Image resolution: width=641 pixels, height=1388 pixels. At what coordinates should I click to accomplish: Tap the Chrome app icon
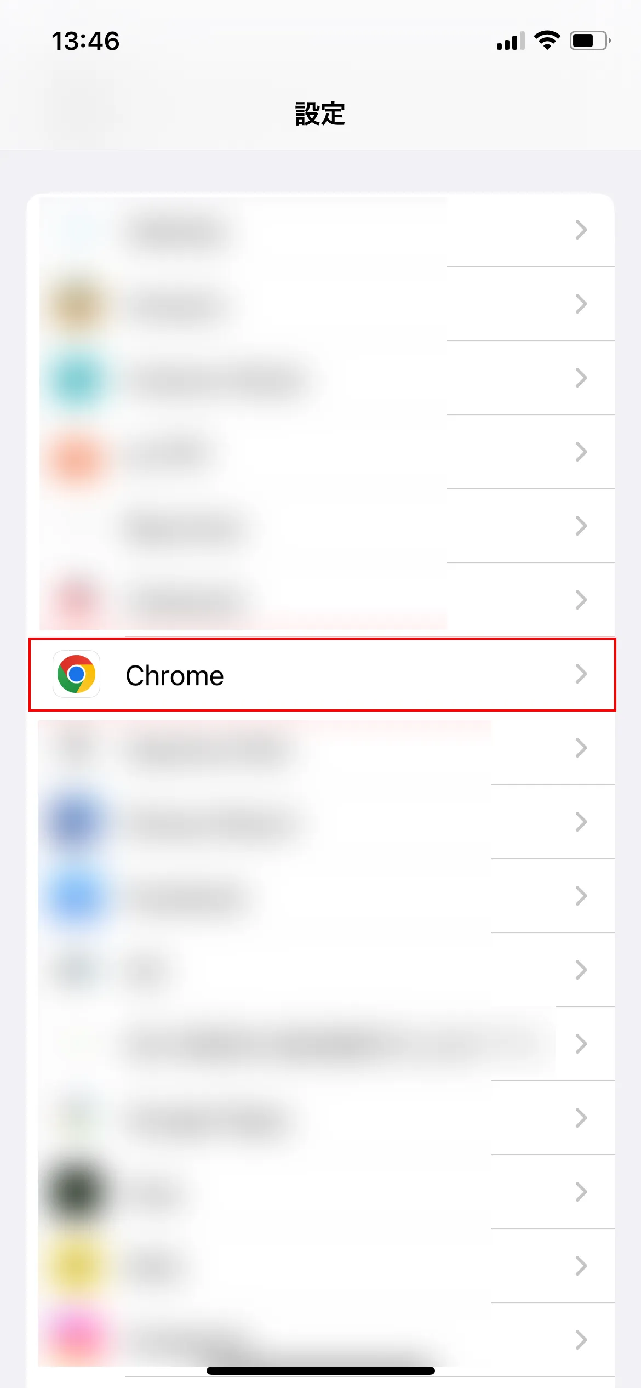(x=76, y=674)
